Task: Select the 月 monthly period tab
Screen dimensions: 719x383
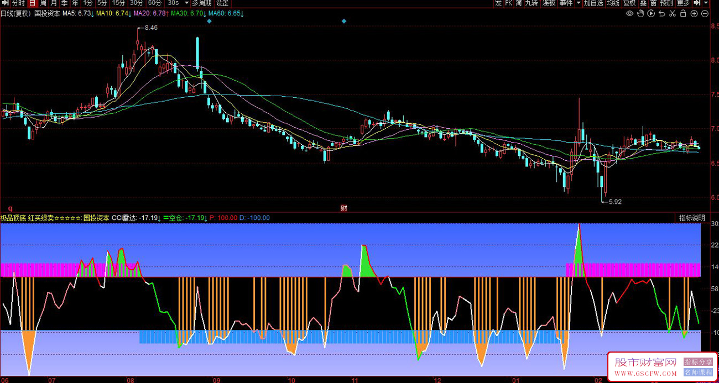Action: click(x=54, y=3)
